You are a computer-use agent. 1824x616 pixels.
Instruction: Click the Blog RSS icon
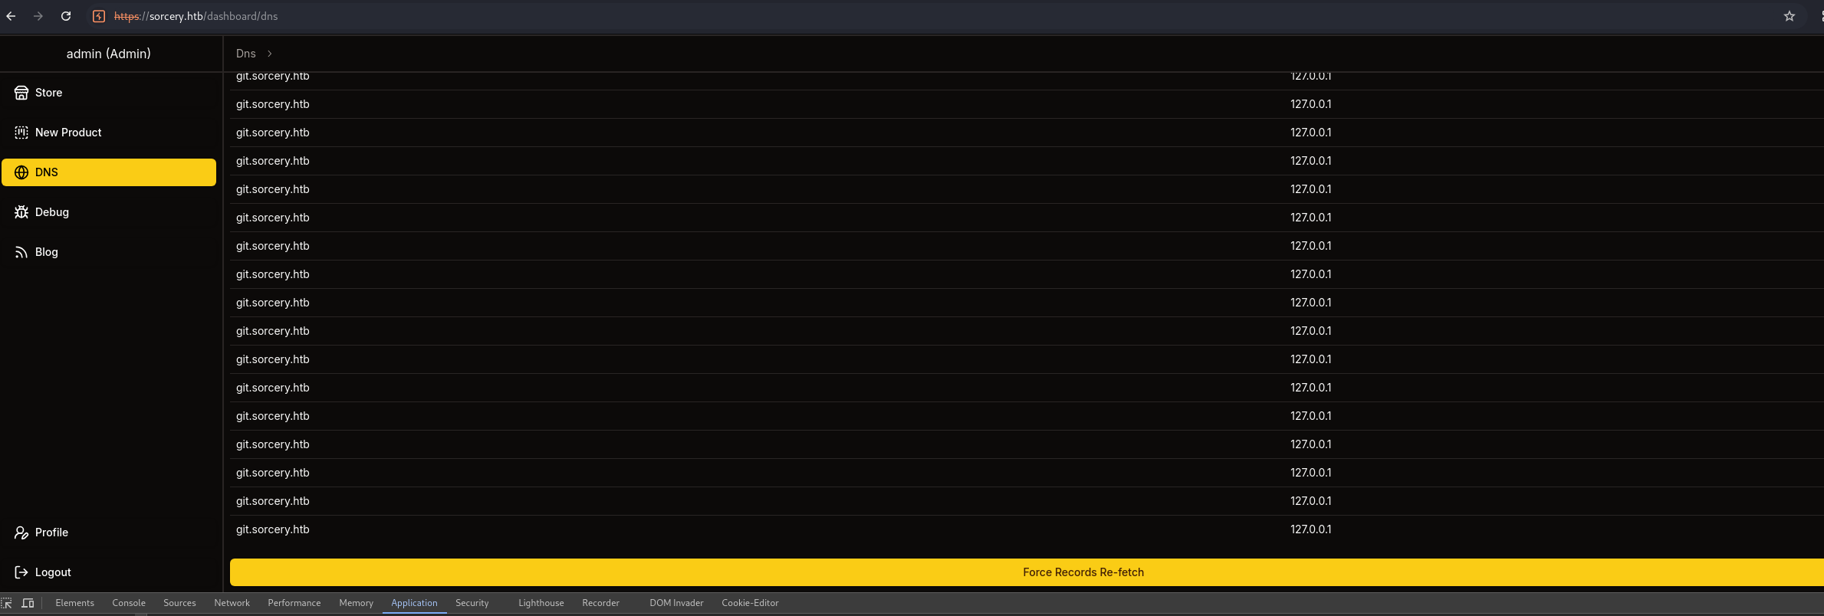click(x=21, y=252)
